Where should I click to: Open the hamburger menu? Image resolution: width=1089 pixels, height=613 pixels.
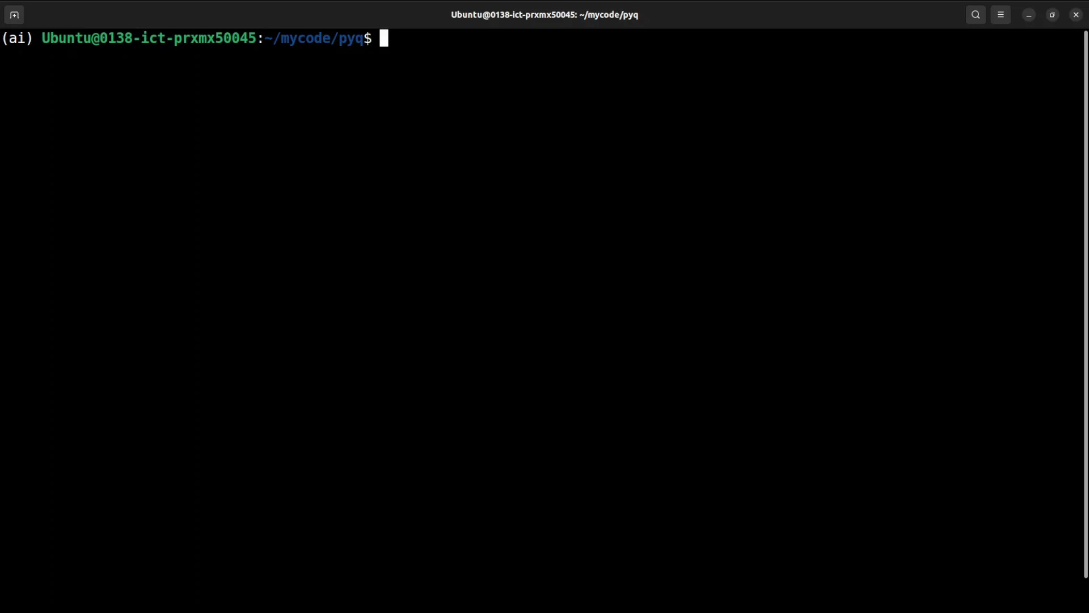click(x=1001, y=15)
